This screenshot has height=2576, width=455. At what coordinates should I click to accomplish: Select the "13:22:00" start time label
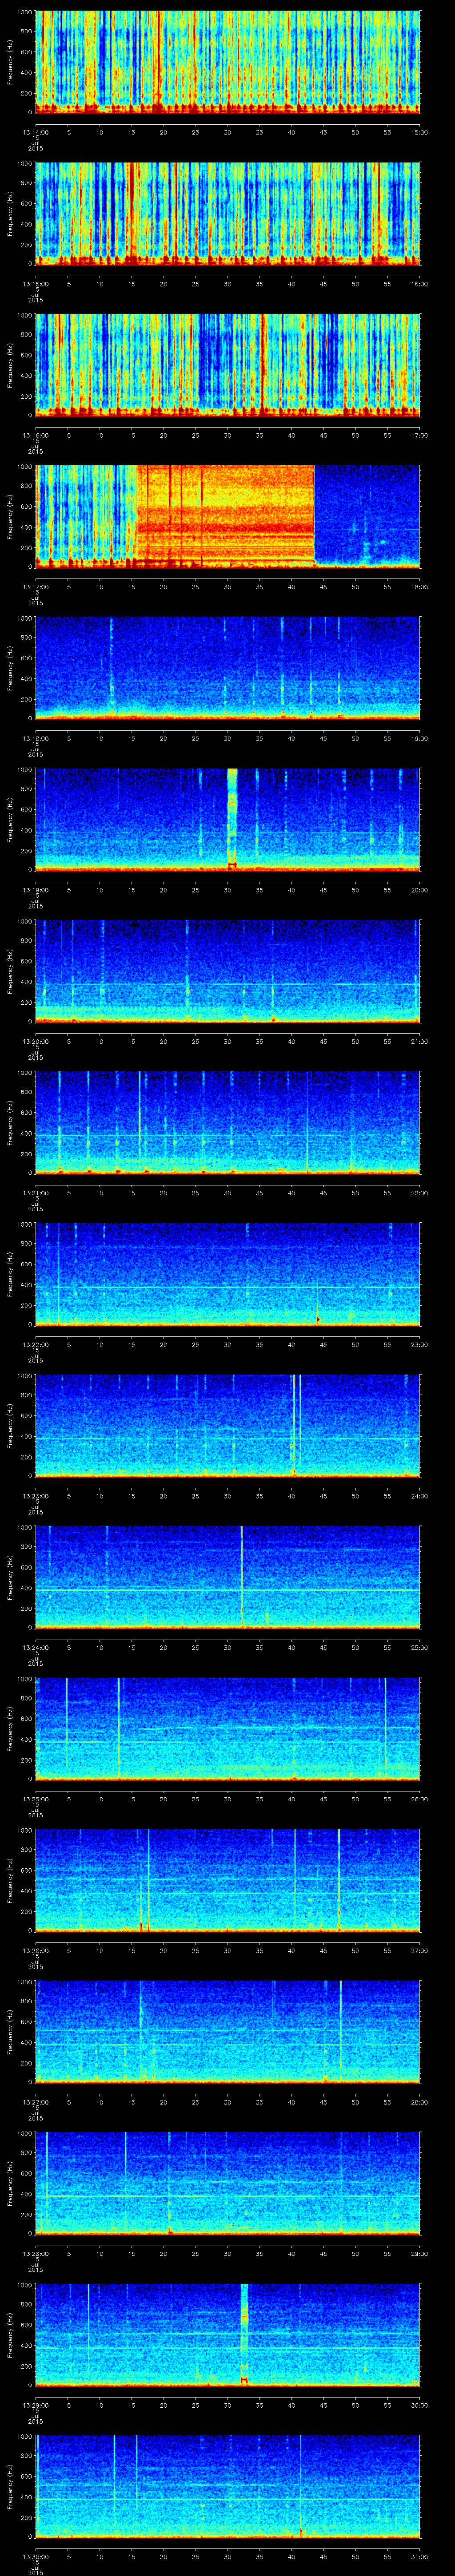(x=36, y=1344)
